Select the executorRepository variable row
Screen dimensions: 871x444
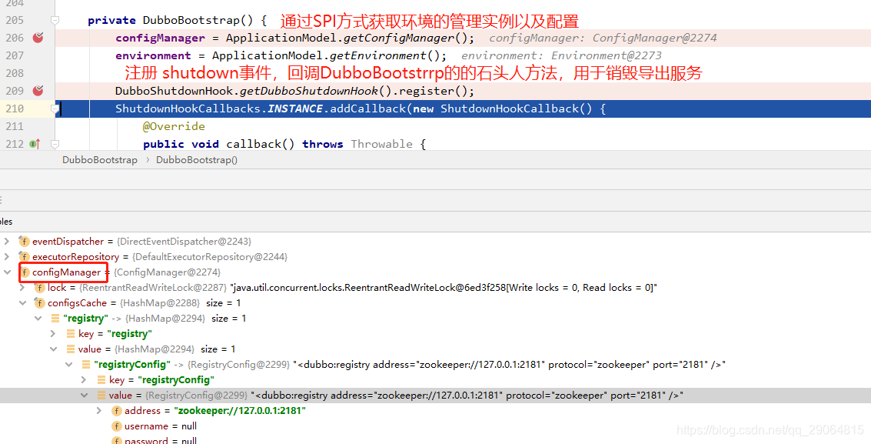click(435, 257)
